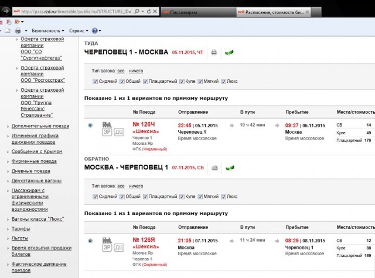375x278 pixels.
Task: Open train № 126Я link
Action: tap(144, 239)
